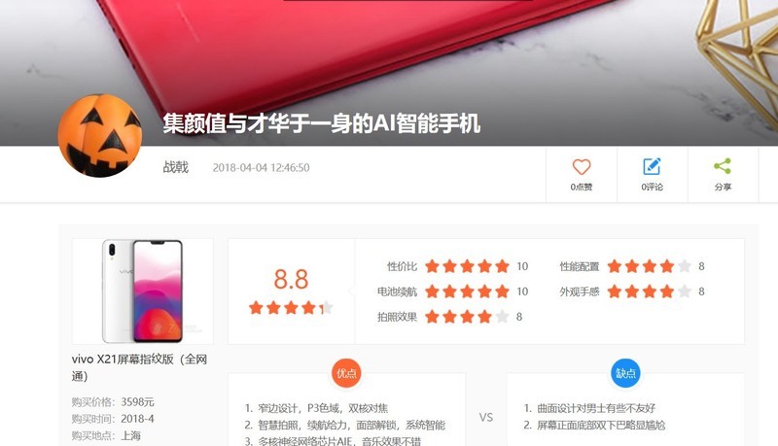This screenshot has width=778, height=446.
Task: Click the blue 缺点 cons badge
Action: tap(625, 373)
